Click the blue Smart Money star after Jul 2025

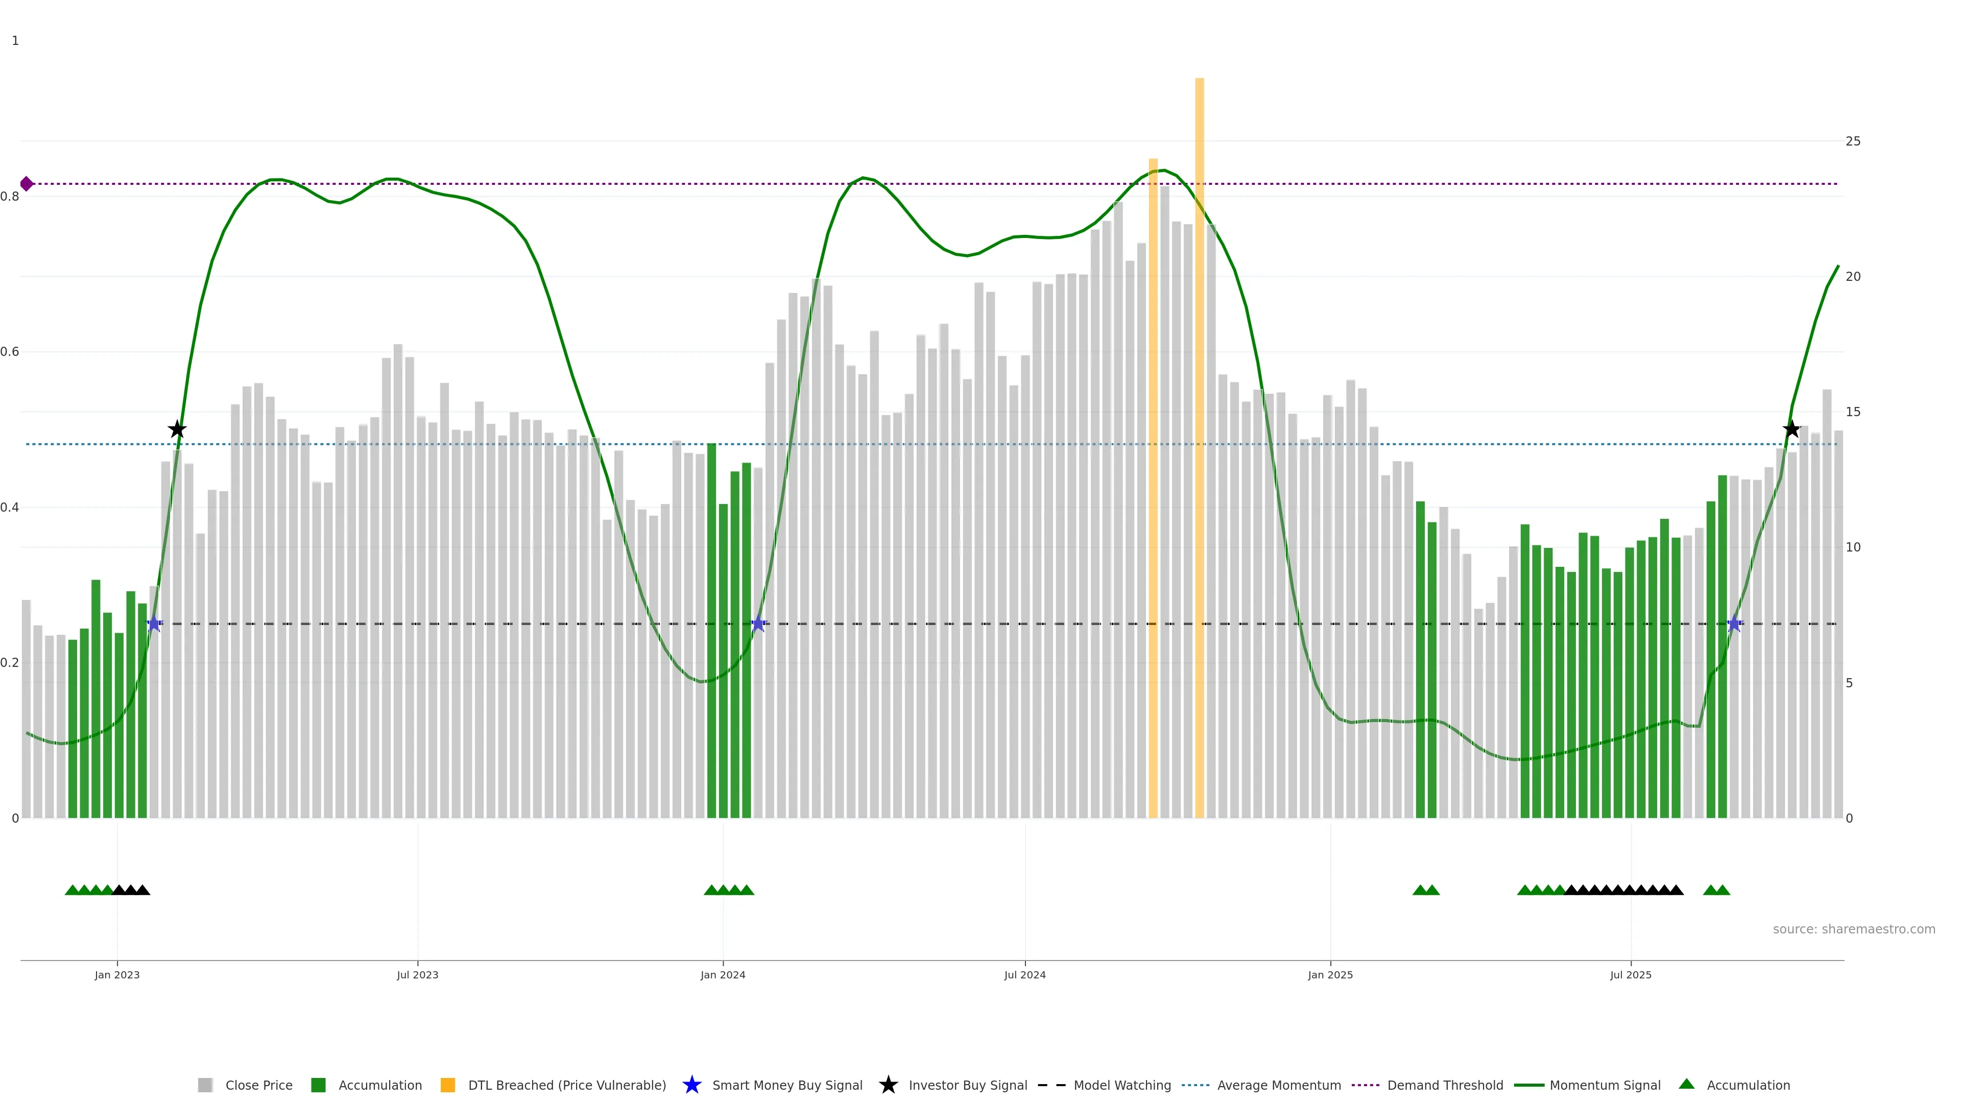(1734, 624)
